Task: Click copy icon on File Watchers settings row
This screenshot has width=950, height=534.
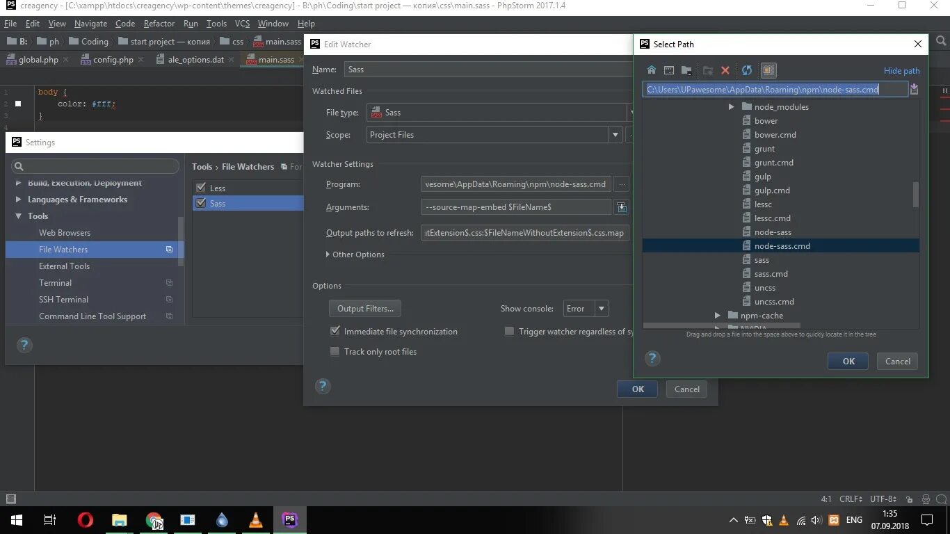Action: 169,250
